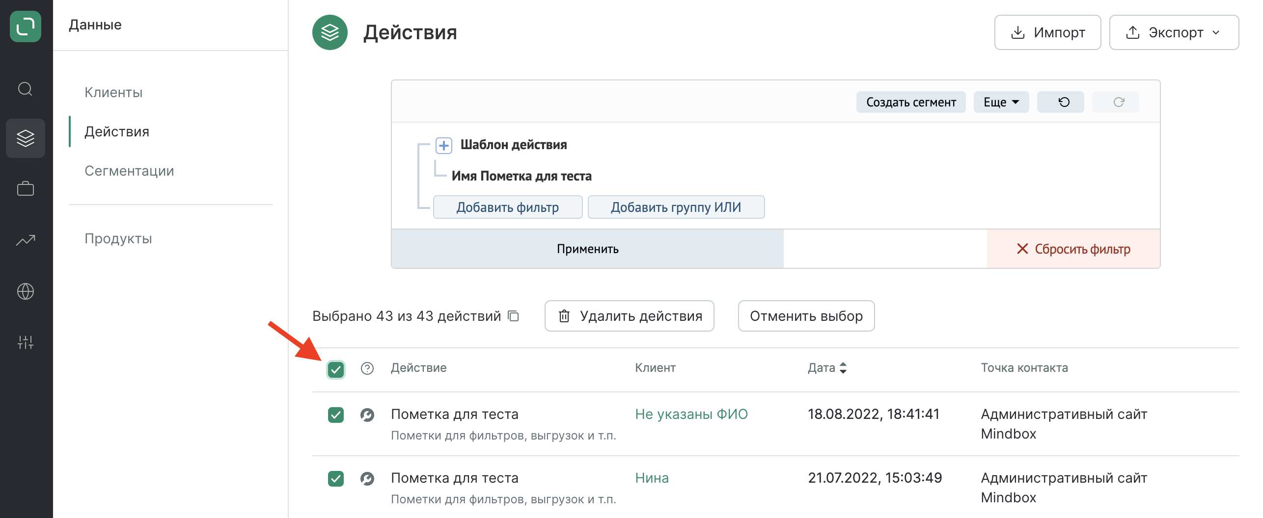Click Пометка для теста in the 18.08.2022 row
This screenshot has width=1263, height=518.
pos(455,414)
